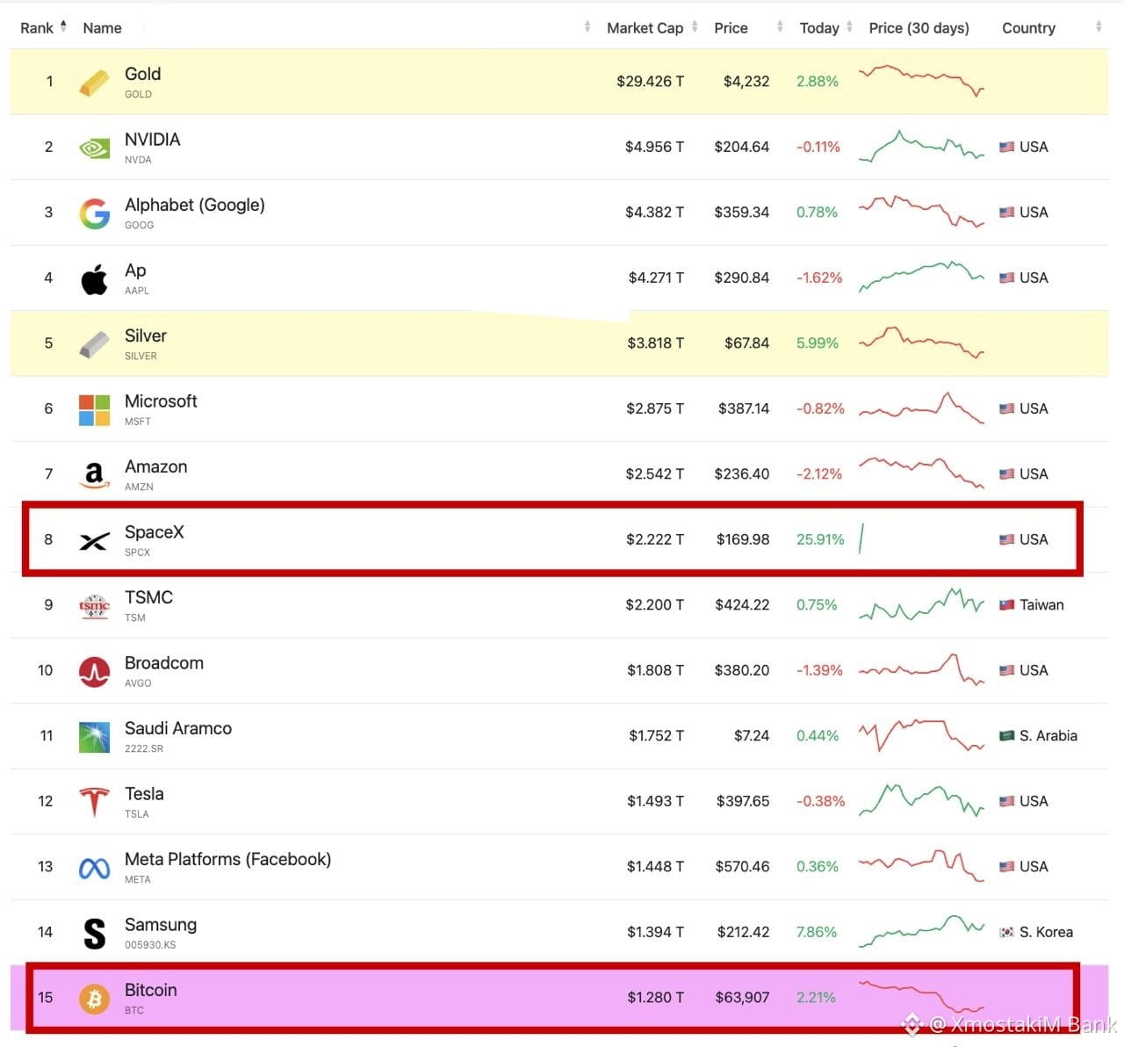
Task: Click the Google G logo
Action: [x=94, y=213]
